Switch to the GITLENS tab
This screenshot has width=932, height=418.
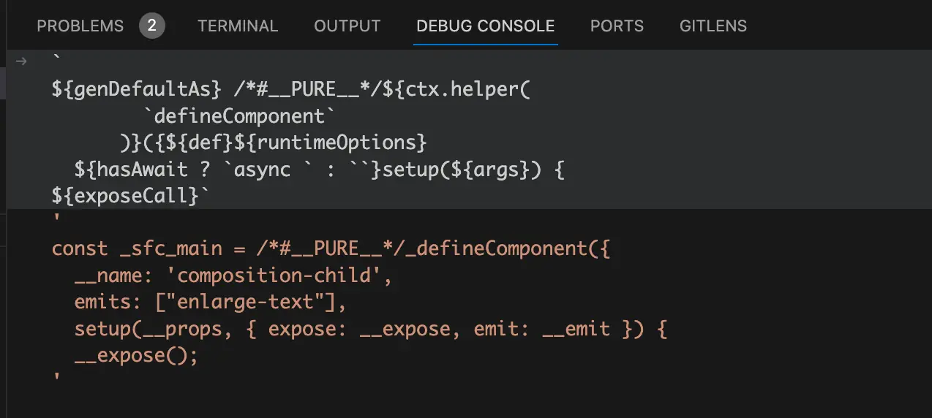(713, 26)
